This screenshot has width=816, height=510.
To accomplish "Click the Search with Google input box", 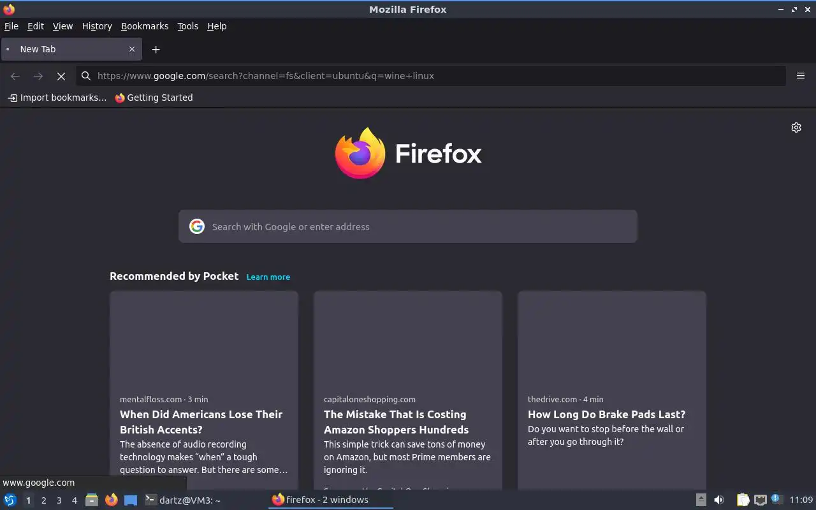I will tap(408, 226).
